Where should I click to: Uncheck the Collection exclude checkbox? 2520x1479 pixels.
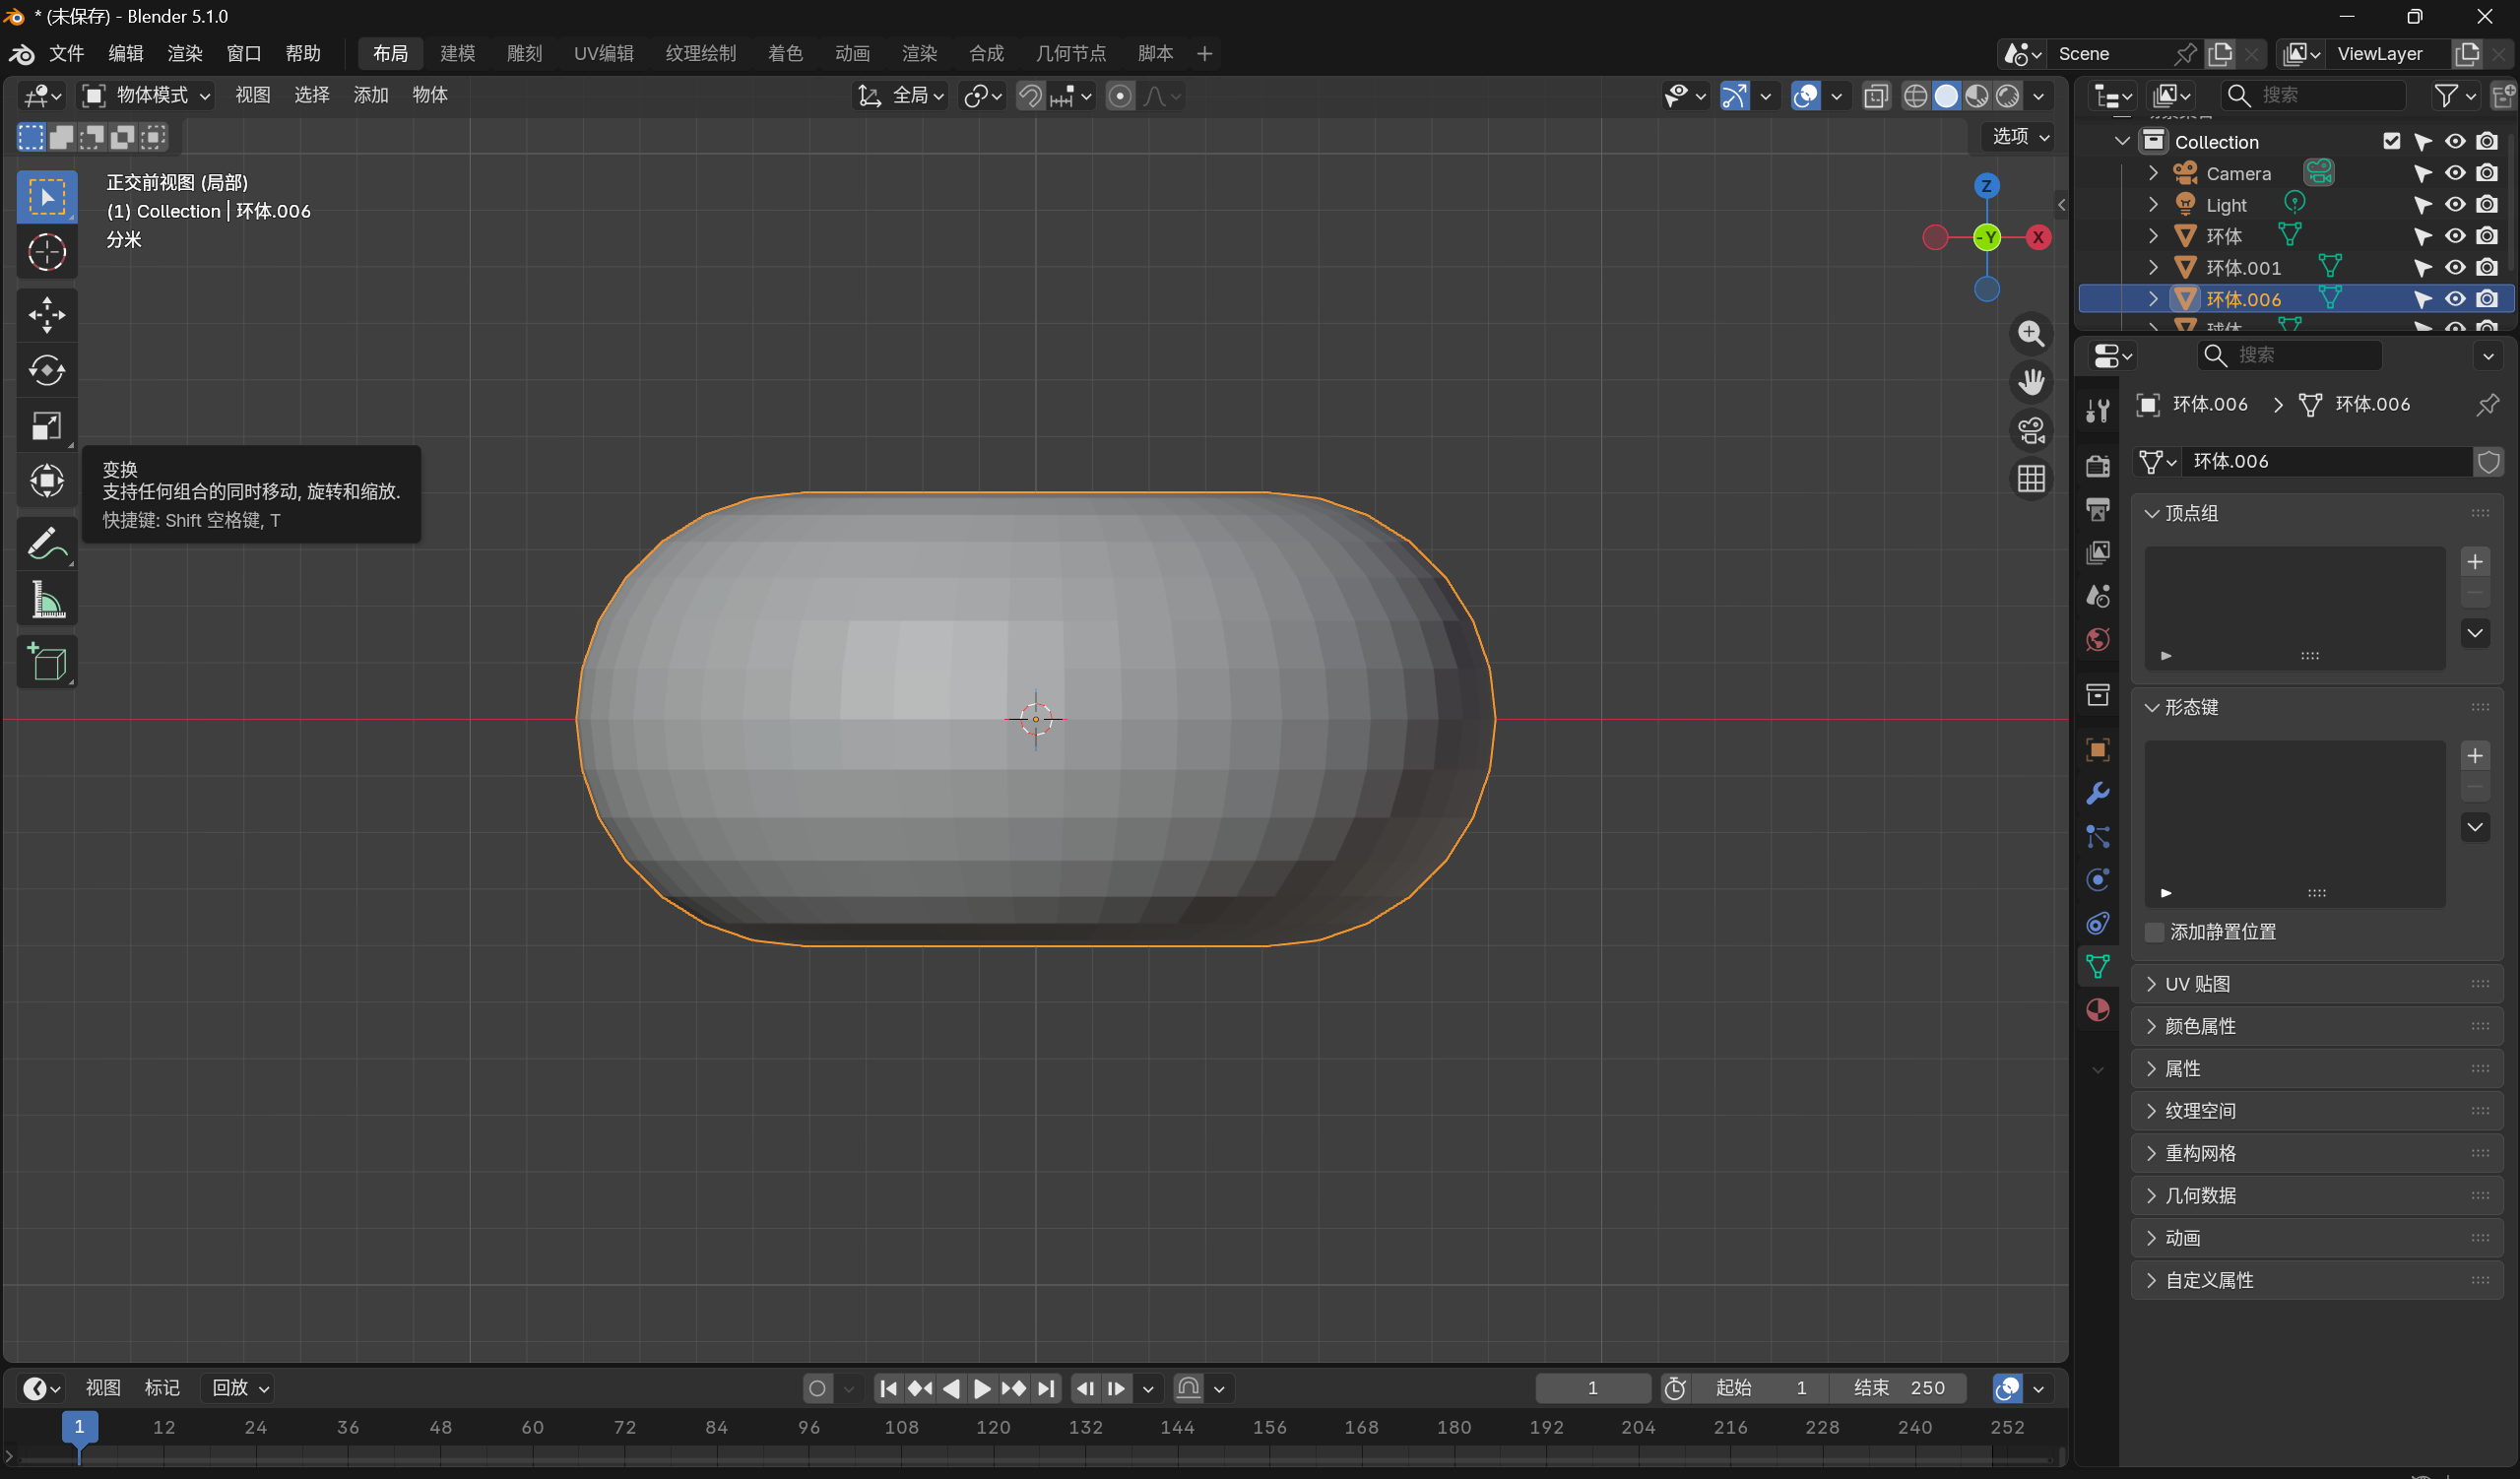click(2391, 141)
